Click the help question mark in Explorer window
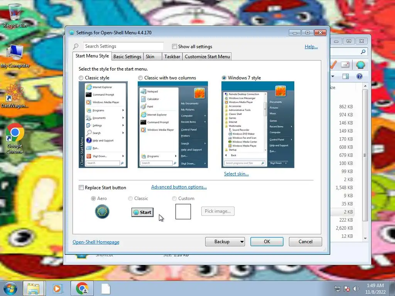This screenshot has height=296, width=395. tap(360, 76)
